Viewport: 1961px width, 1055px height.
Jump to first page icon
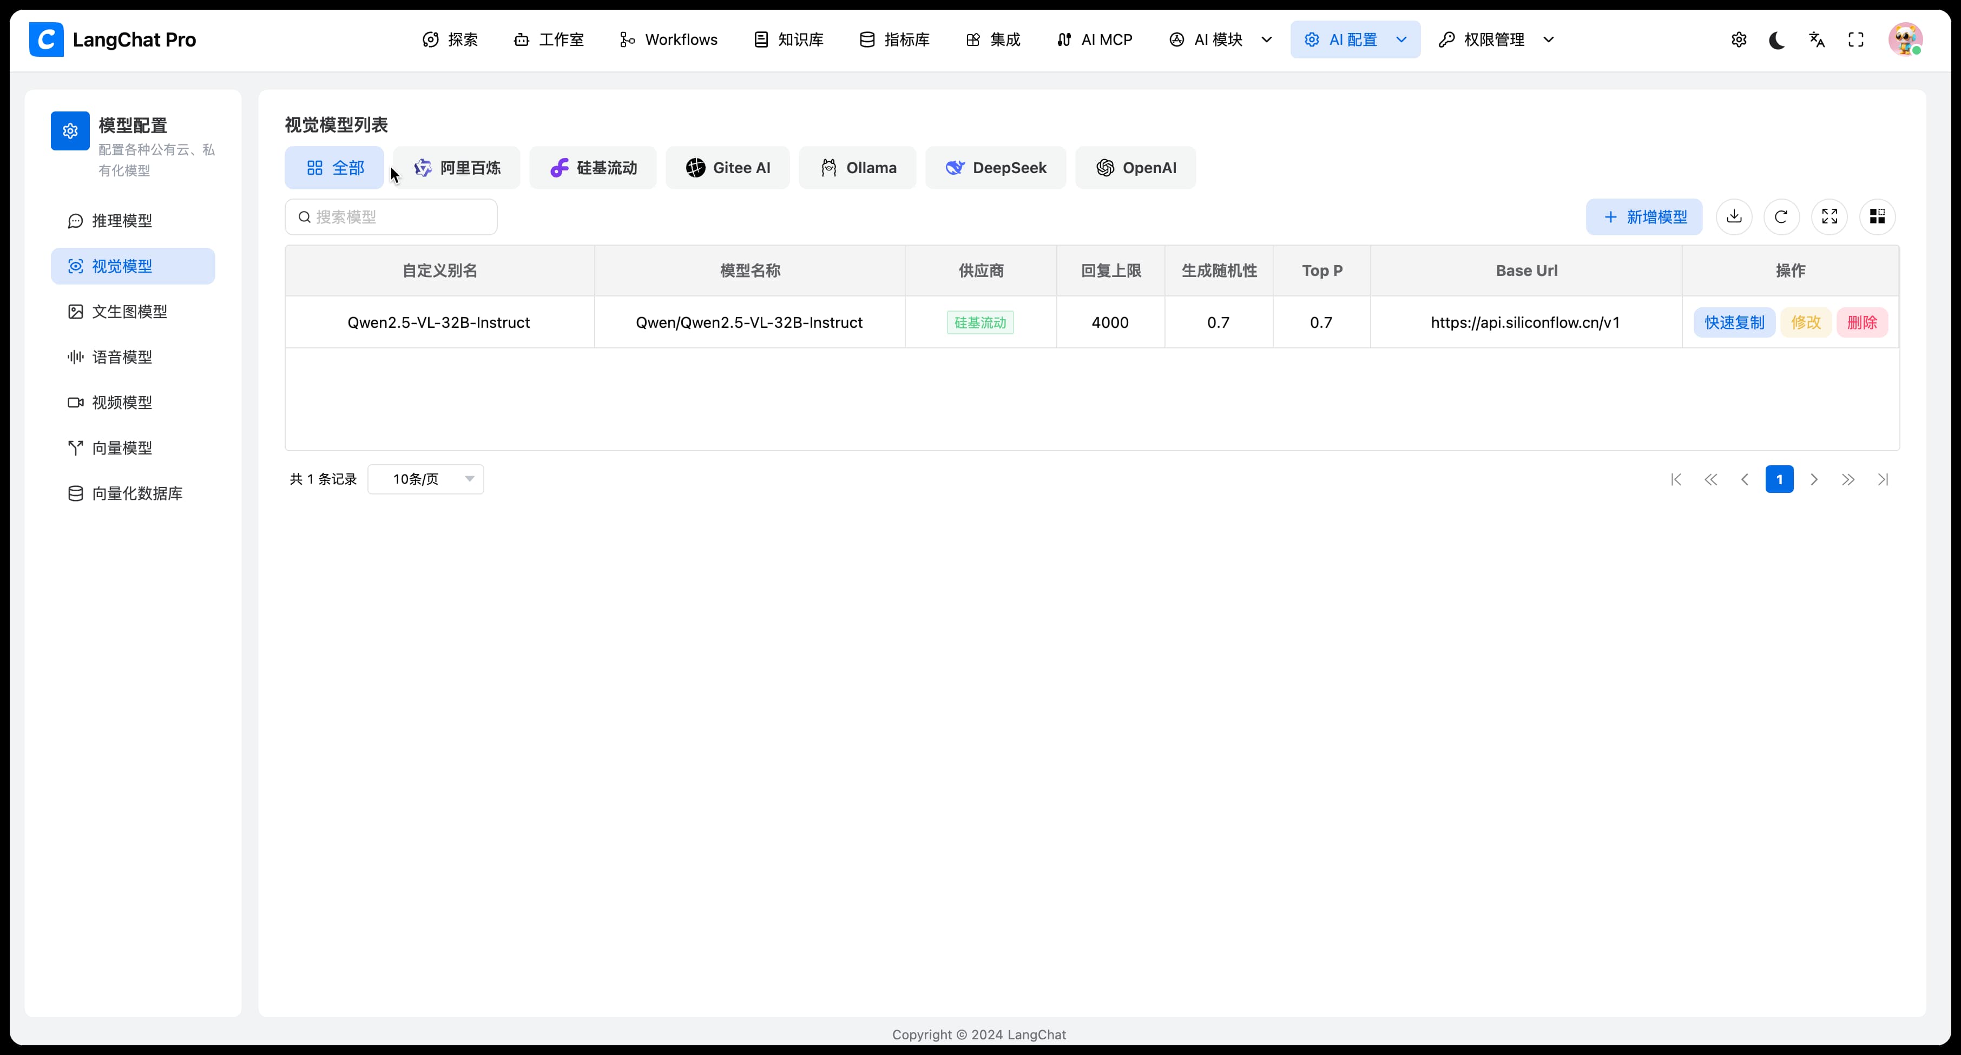(1675, 479)
